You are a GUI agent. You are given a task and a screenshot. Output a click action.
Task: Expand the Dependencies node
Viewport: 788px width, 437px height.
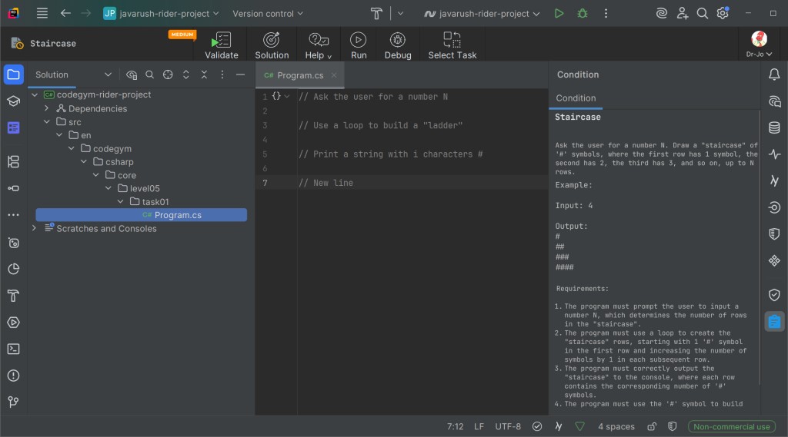click(47, 108)
